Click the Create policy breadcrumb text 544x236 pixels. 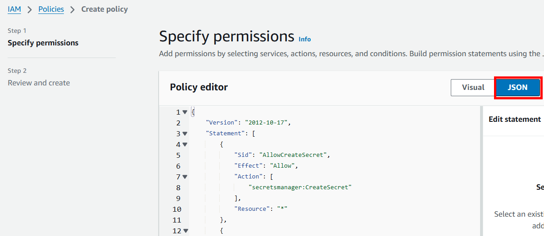click(104, 9)
